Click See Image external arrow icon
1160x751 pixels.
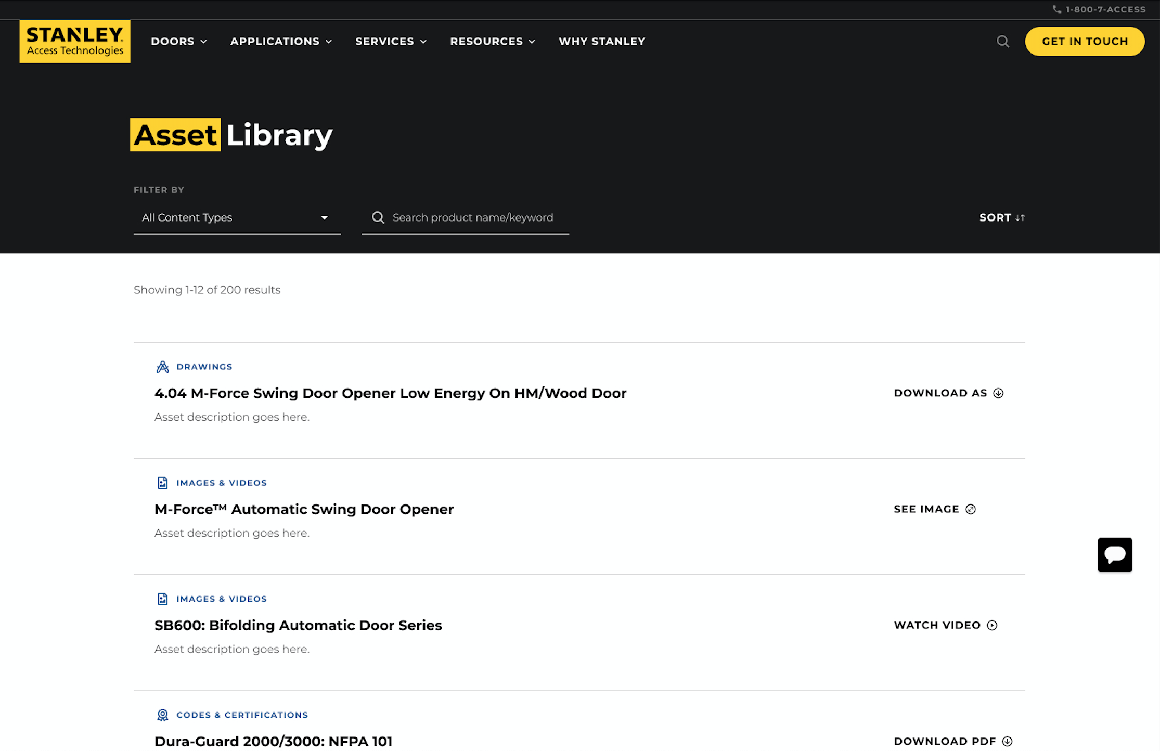pos(970,509)
